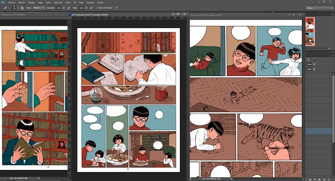The width and height of the screenshot is (335, 181).
Task: Open the Ventana menu
Action: pos(90,2)
